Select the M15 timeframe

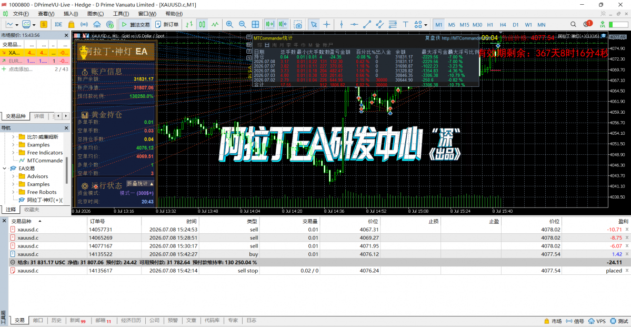tap(464, 24)
